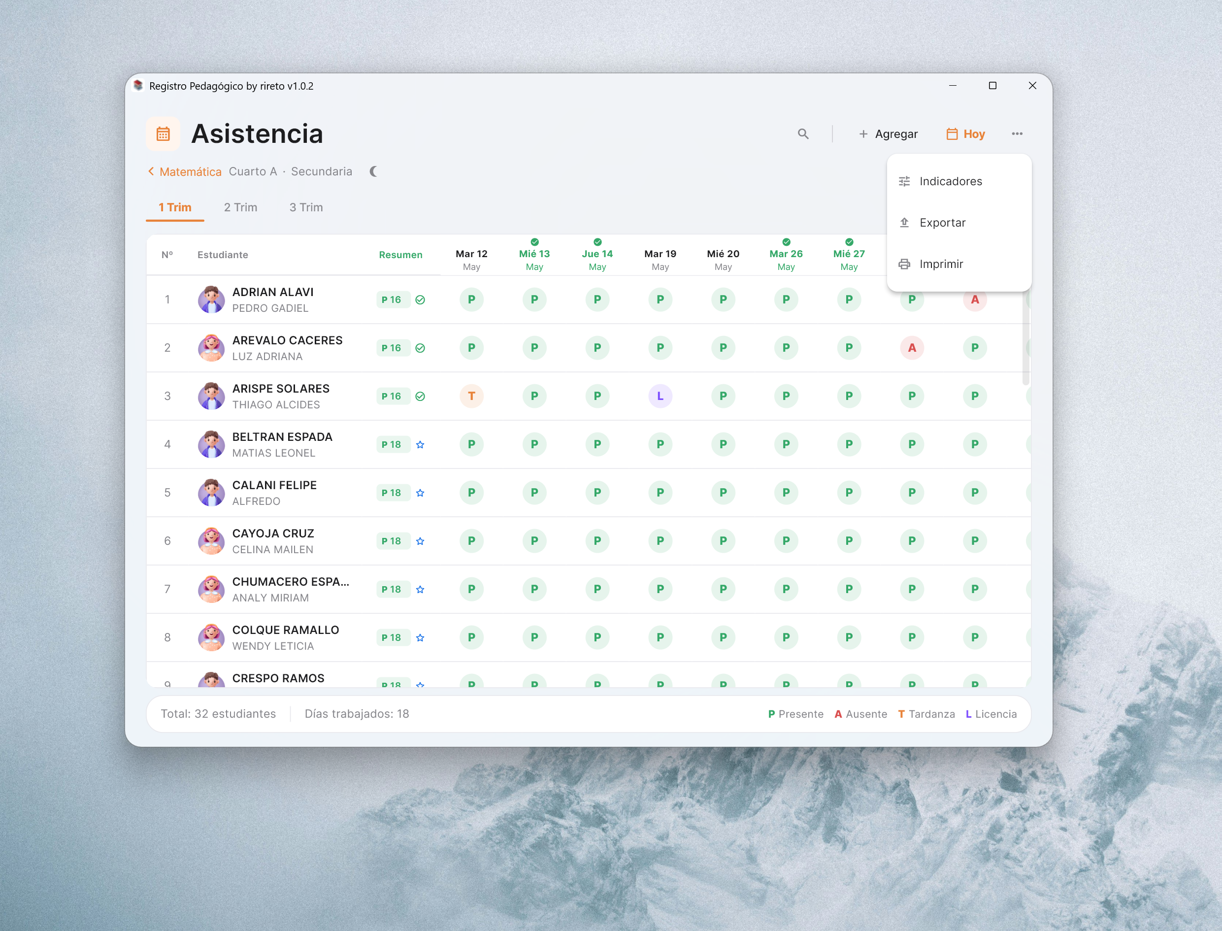Toggle dark mode moon icon
The width and height of the screenshot is (1222, 931).
click(374, 171)
